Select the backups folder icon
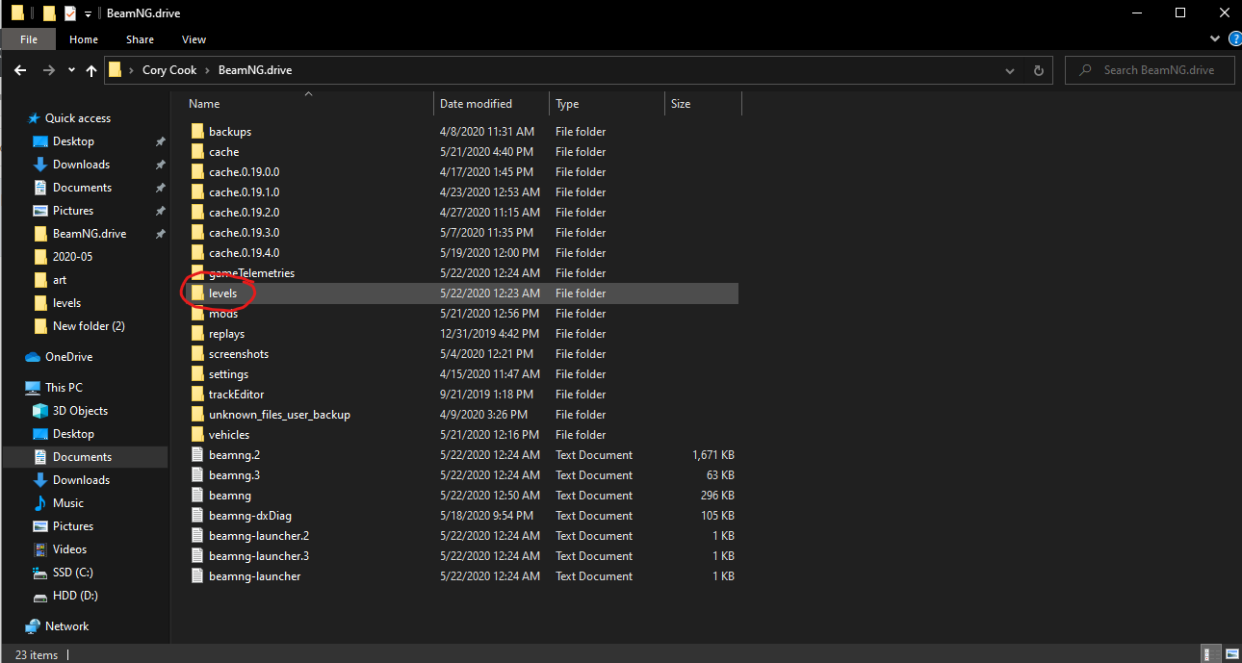Image resolution: width=1242 pixels, height=663 pixels. tap(197, 131)
